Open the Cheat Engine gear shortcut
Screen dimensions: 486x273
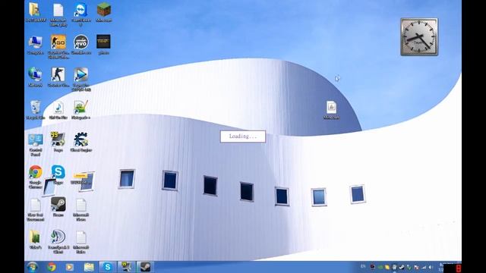pyautogui.click(x=81, y=142)
